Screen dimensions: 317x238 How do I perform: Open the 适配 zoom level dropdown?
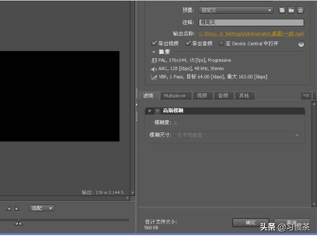(42, 208)
